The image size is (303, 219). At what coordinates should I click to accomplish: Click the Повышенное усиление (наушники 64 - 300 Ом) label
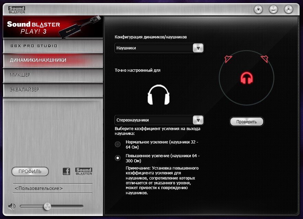pyautogui.click(x=163, y=158)
